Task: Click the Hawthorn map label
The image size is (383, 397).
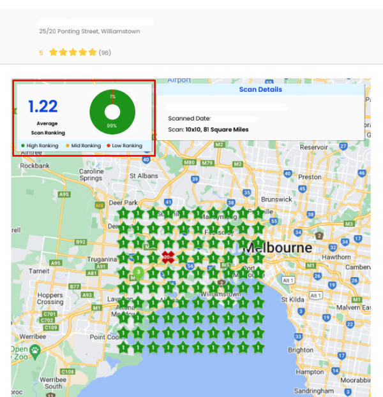Action: [x=336, y=257]
